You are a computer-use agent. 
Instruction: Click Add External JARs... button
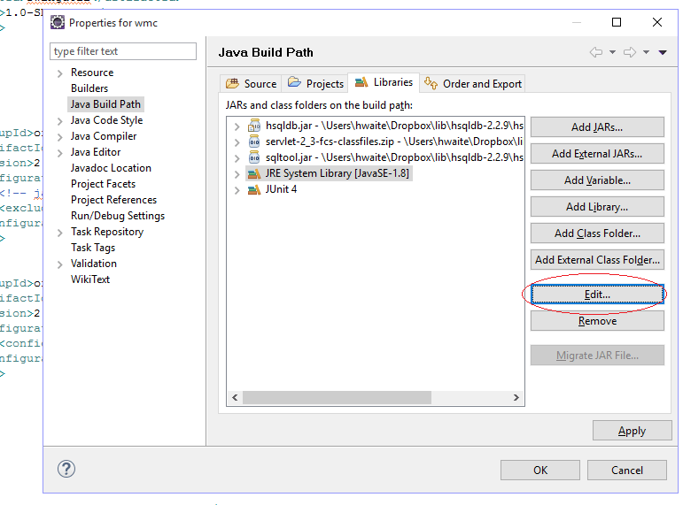pyautogui.click(x=597, y=154)
